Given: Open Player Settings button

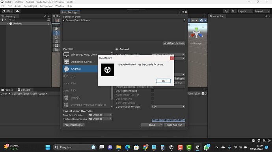Looking at the screenshot, I should [74, 125].
